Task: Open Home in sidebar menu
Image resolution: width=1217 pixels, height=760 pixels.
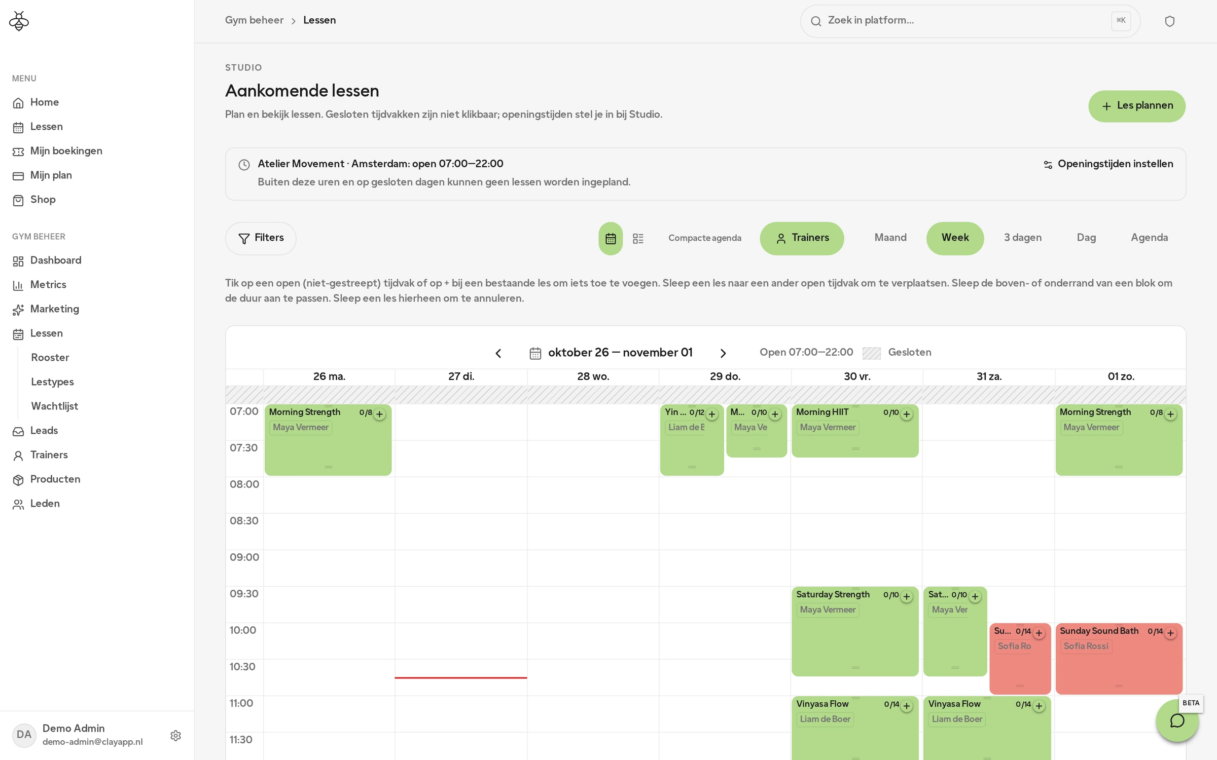Action: (x=45, y=102)
